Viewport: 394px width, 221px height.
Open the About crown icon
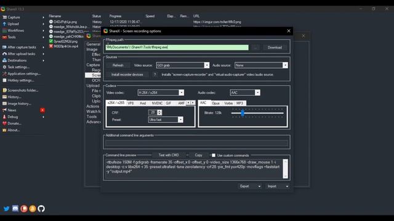point(4,130)
